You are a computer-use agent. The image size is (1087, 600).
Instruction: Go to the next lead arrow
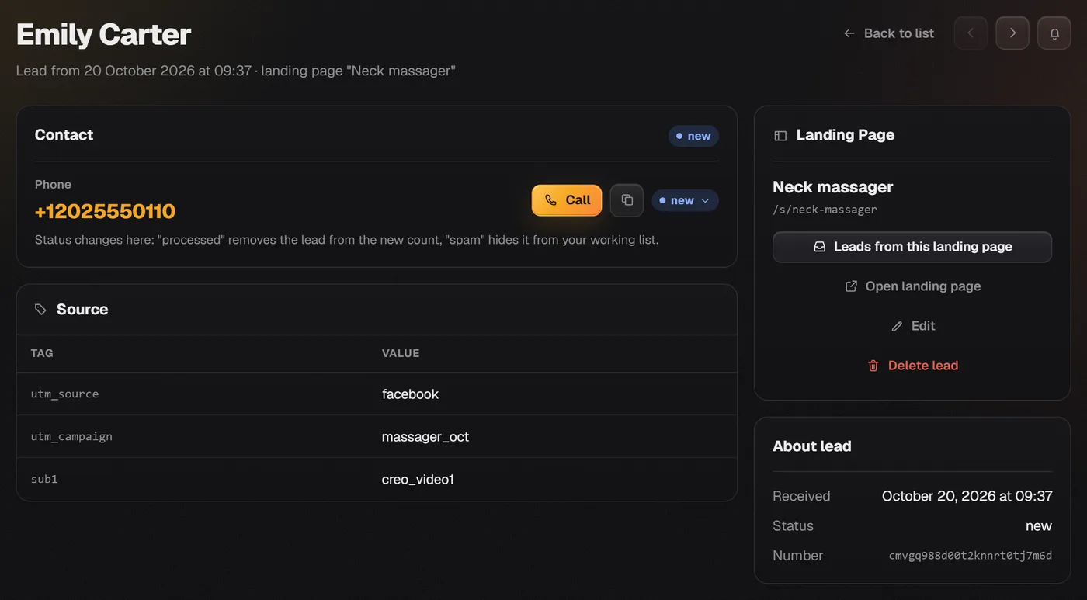(x=1012, y=33)
